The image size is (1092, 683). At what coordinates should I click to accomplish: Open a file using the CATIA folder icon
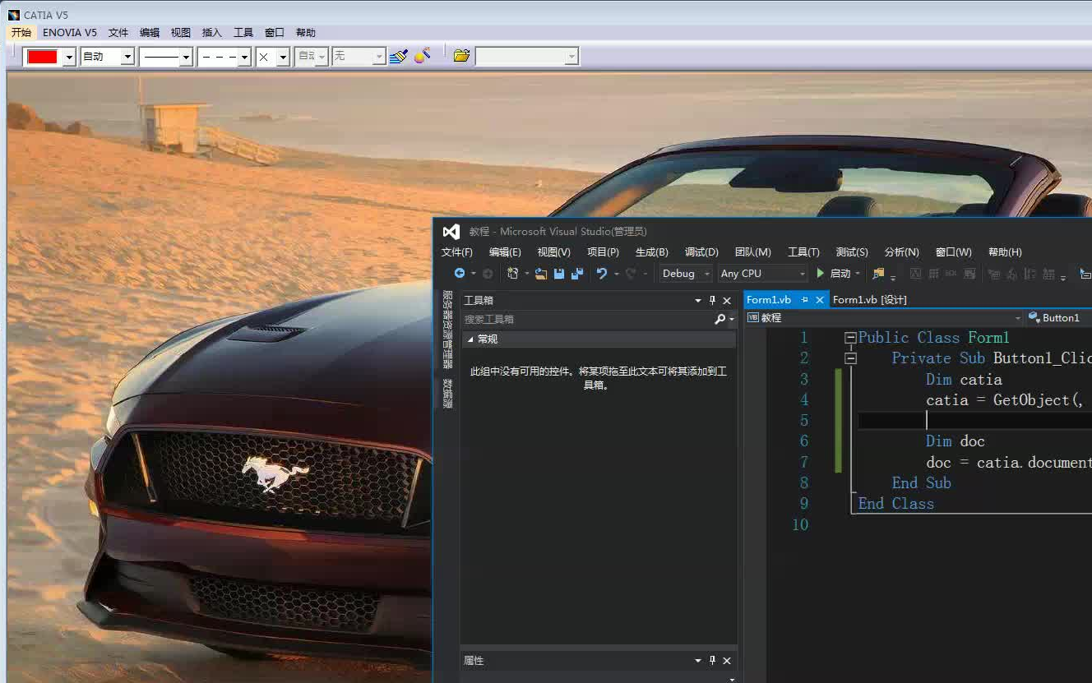(460, 56)
